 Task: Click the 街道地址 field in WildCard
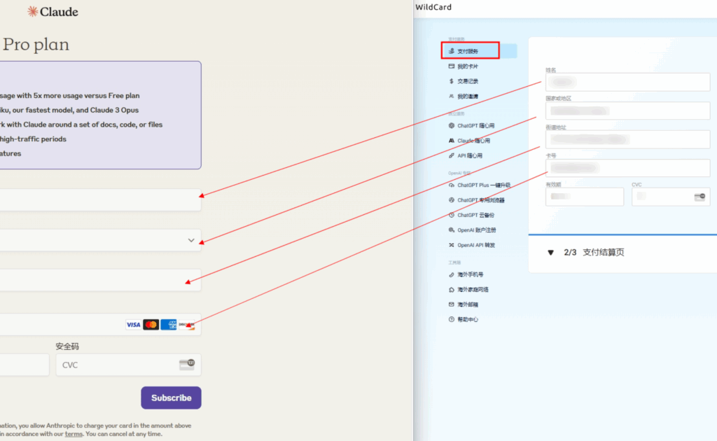(628, 139)
